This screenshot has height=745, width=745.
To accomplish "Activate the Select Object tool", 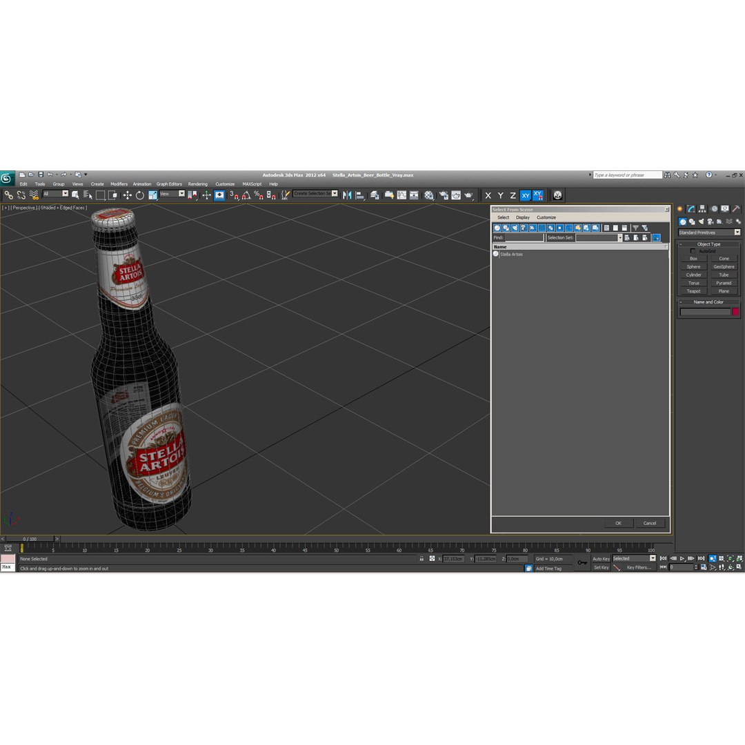I will click(75, 195).
